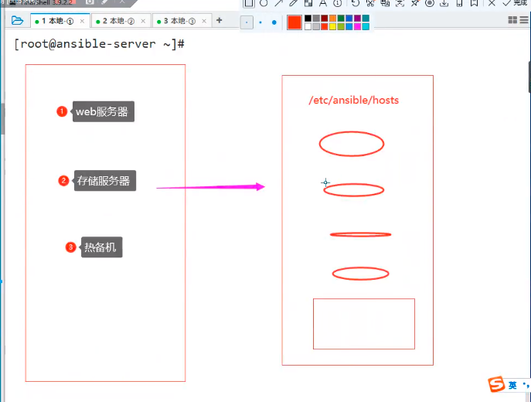Image resolution: width=531 pixels, height=402 pixels.
Task: Click the [root@ansible-server ~]# terminal prompt
Action: tap(99, 44)
